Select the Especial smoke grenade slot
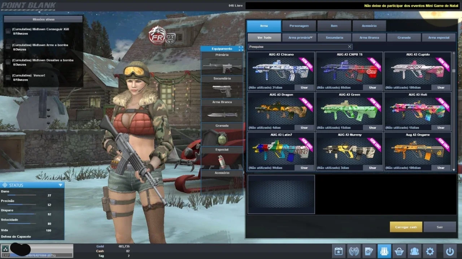 click(x=222, y=161)
